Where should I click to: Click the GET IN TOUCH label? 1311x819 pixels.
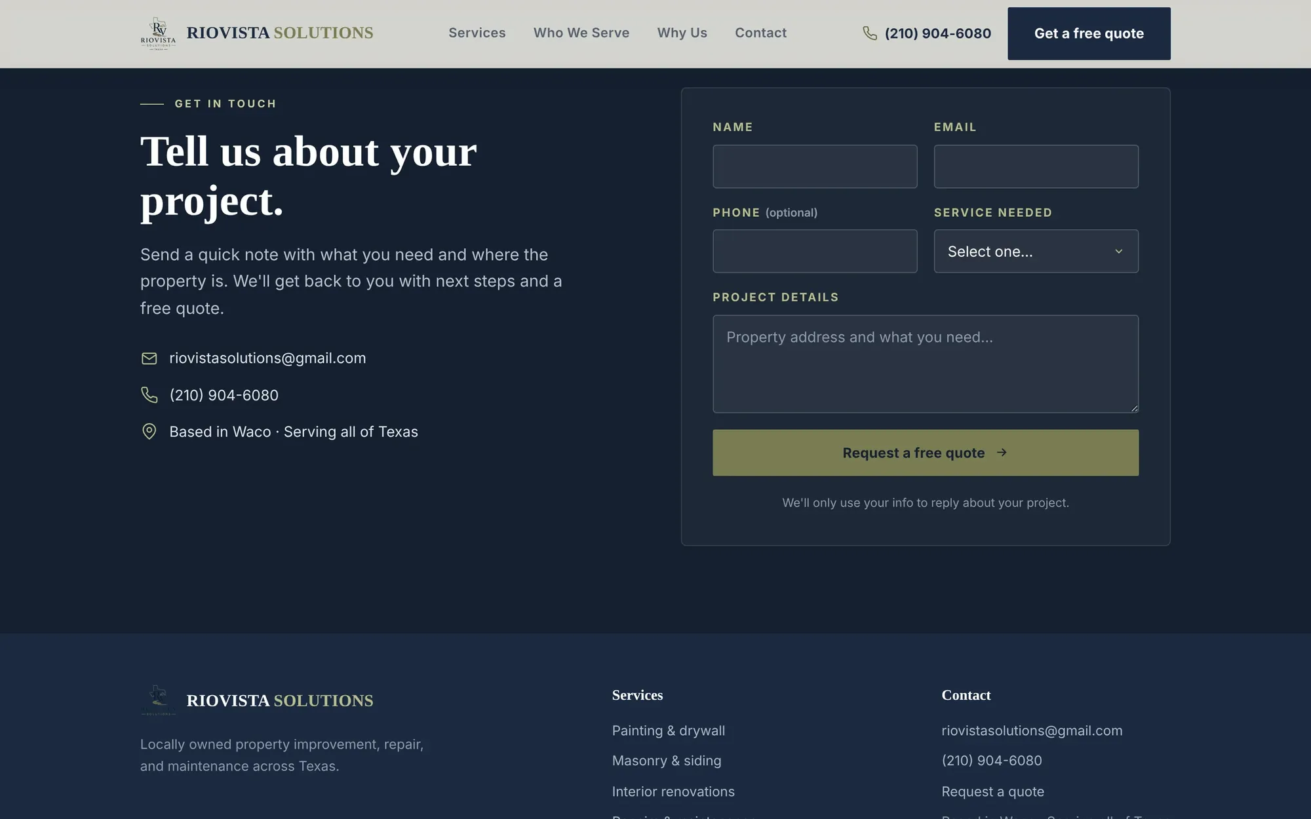pos(225,104)
